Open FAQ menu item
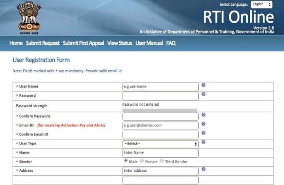Image resolution: width=284 pixels, height=185 pixels. pos(171,43)
